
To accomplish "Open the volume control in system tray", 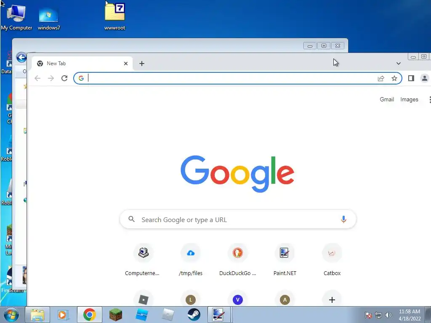I will (388, 315).
